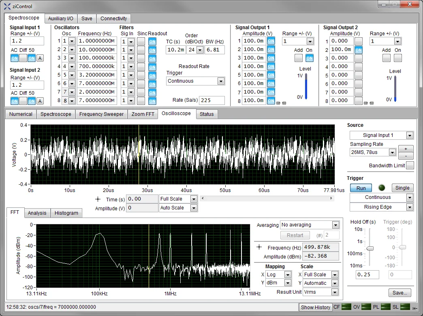423x316 pixels.
Task: Switch to the Connectivity tab
Action: [x=113, y=18]
